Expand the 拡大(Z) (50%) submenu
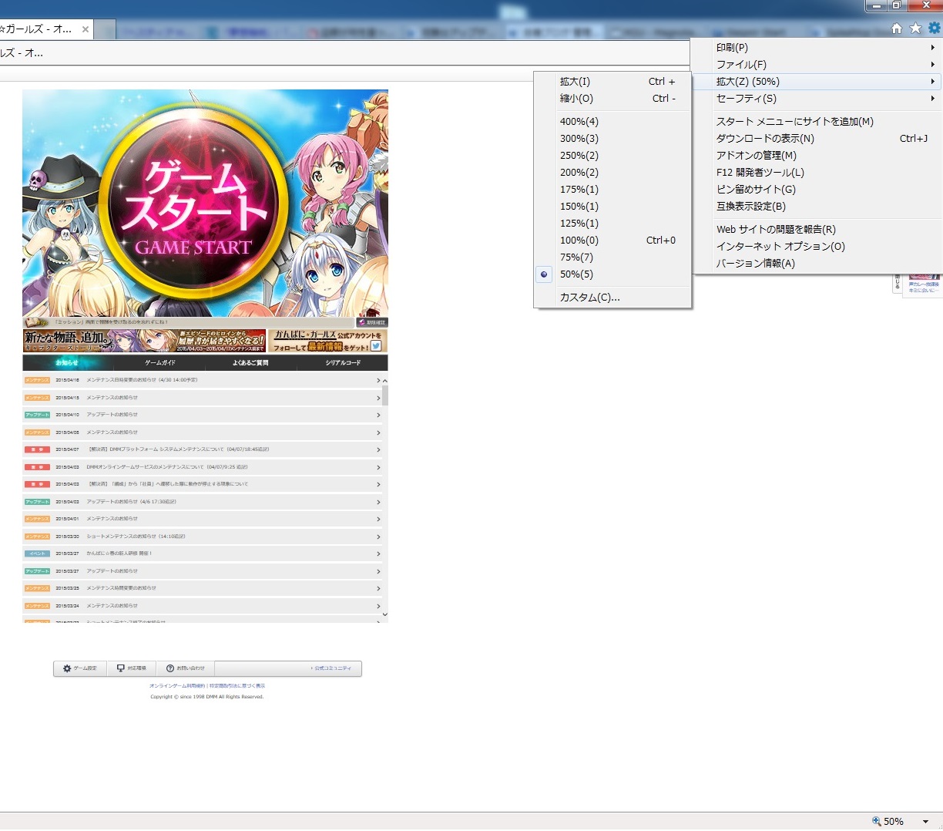 pos(817,82)
